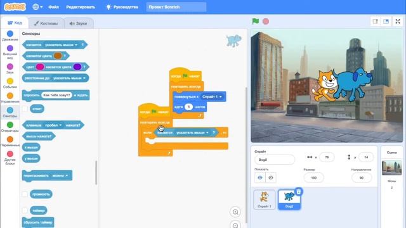Select the События block category
Screen dimensions: 406x228
[10, 83]
